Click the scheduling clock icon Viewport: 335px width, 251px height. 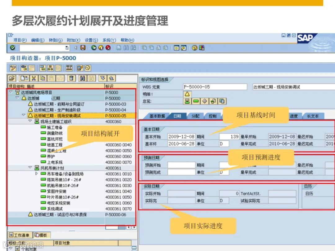point(88,68)
